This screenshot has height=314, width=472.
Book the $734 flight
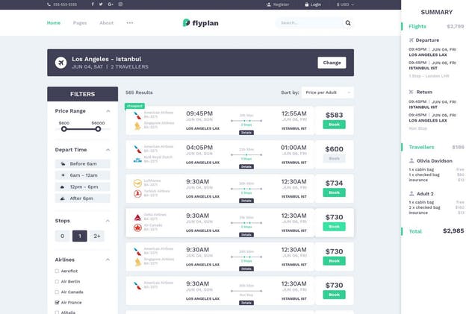[x=334, y=192]
